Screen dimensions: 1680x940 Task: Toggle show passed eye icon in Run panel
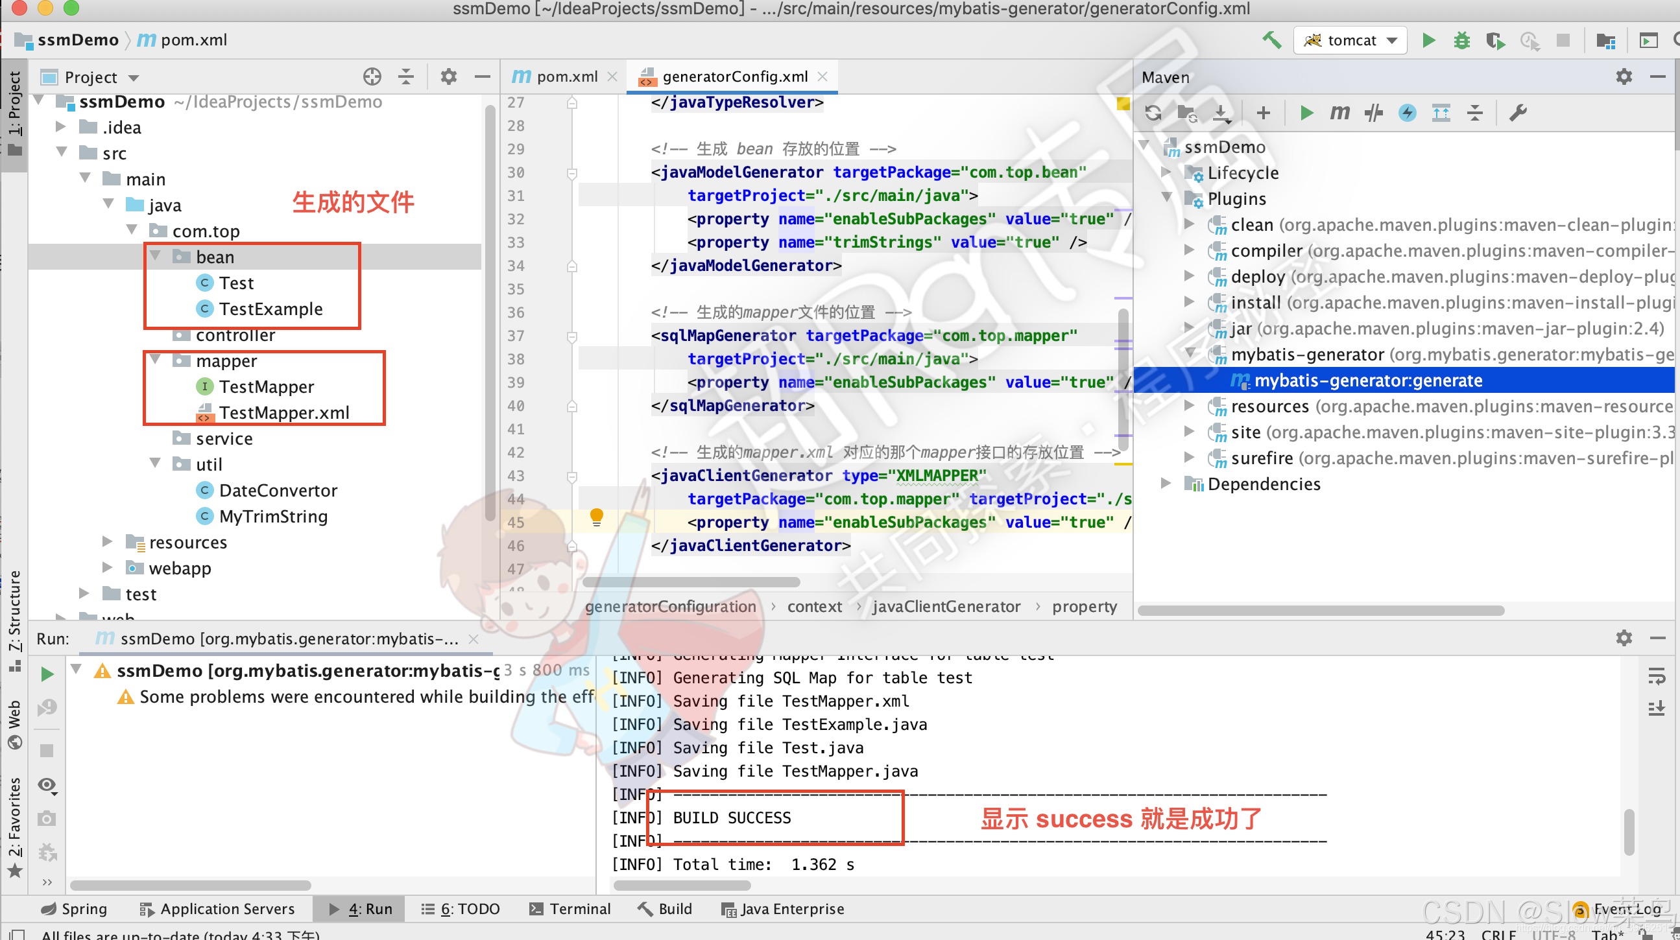pyautogui.click(x=47, y=785)
